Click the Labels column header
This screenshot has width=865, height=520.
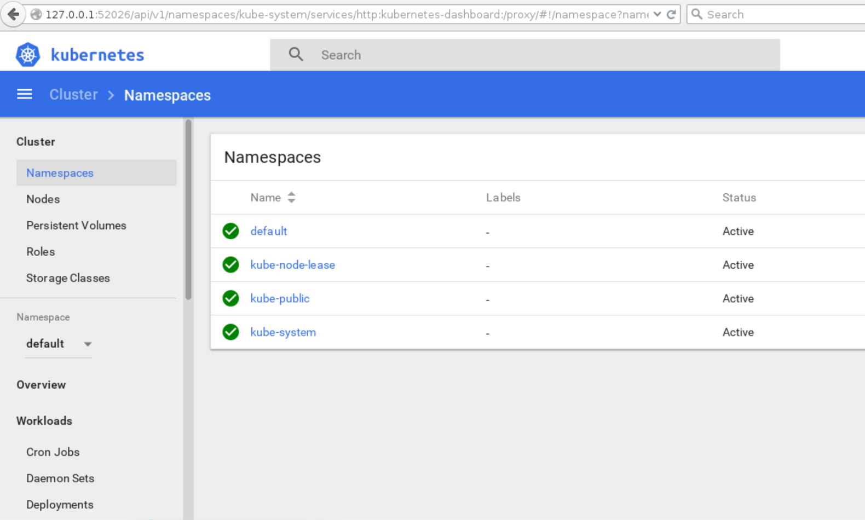click(503, 198)
